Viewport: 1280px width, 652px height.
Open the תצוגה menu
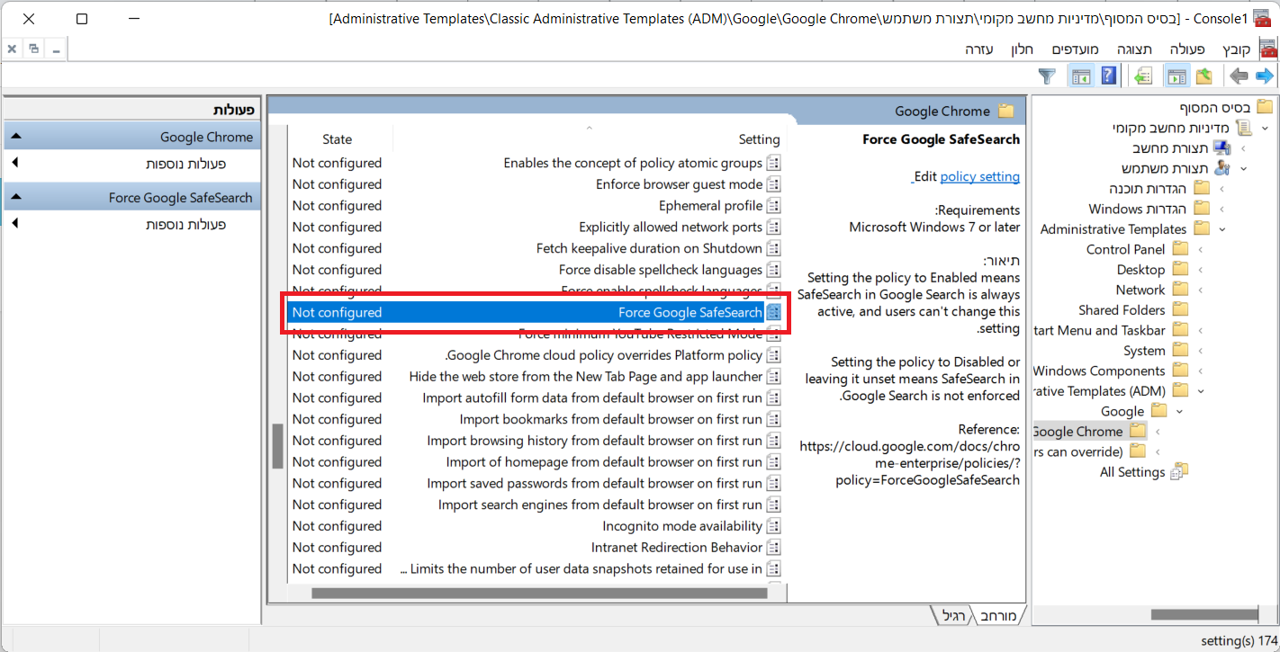pos(1134,49)
